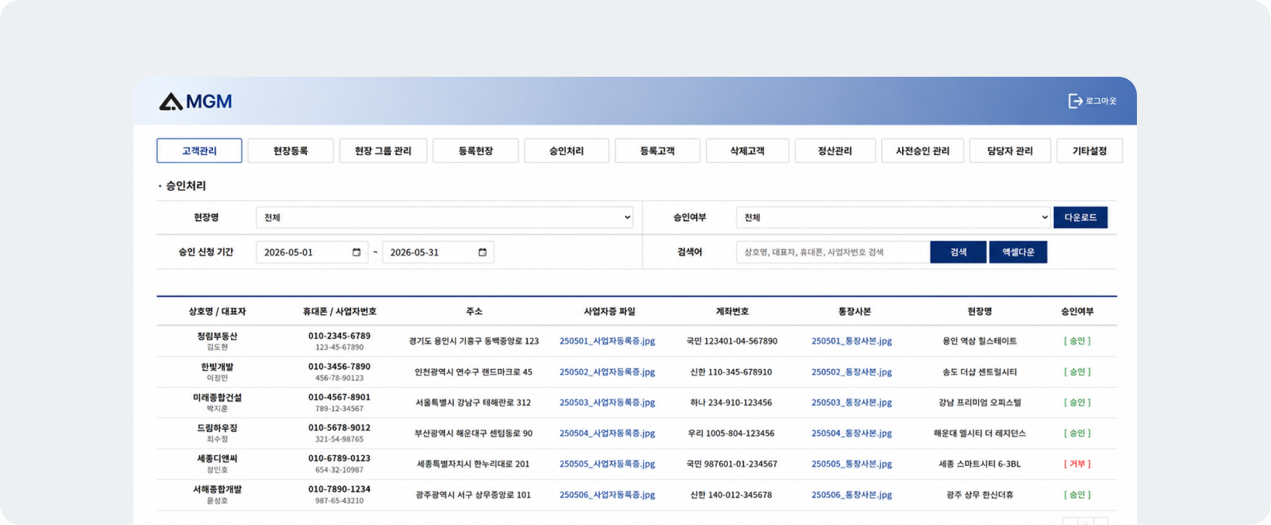Open 250503_통장사본.jpg link
The height and width of the screenshot is (525, 1271).
(852, 402)
